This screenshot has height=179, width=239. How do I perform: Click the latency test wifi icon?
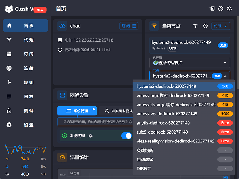(x=196, y=26)
